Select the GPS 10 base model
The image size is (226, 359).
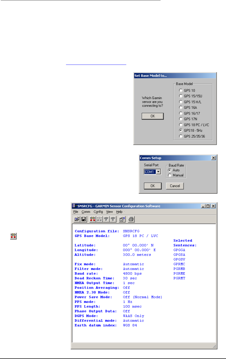(x=181, y=90)
